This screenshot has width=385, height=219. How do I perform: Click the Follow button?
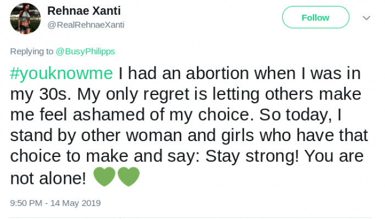click(316, 18)
